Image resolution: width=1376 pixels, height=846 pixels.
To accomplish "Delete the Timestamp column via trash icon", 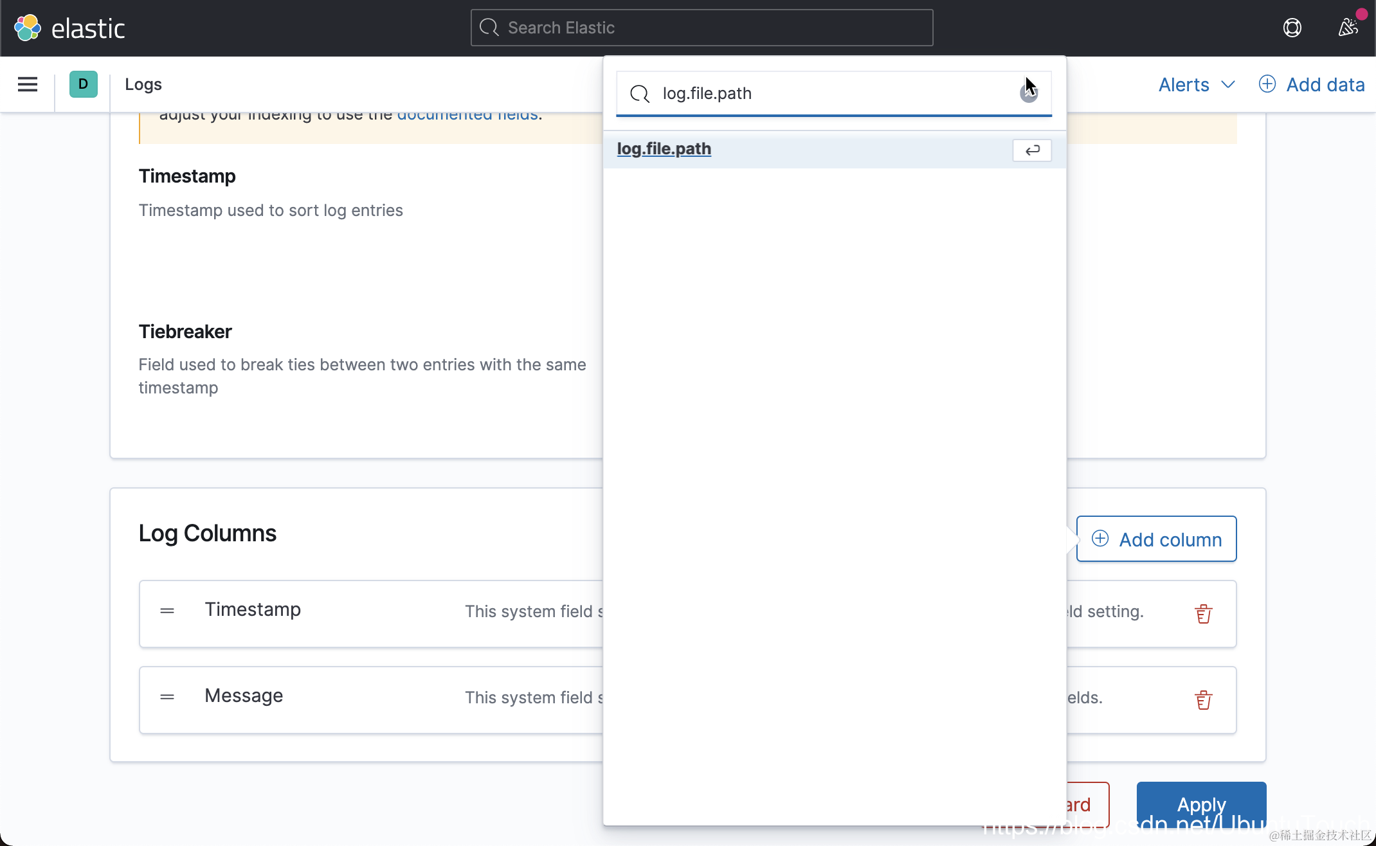I will [x=1203, y=614].
